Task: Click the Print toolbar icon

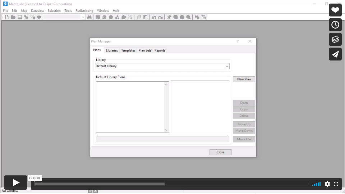Action: click(39, 17)
